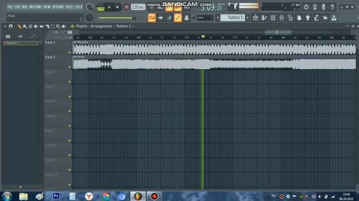
Task: Open the Muzyka clip menu arrow
Action: pyautogui.click(x=75, y=42)
